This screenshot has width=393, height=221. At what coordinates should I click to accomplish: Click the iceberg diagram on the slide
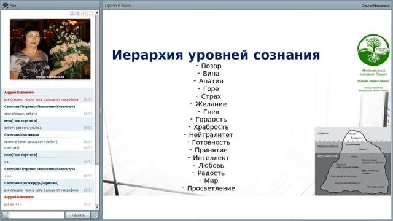click(x=352, y=161)
